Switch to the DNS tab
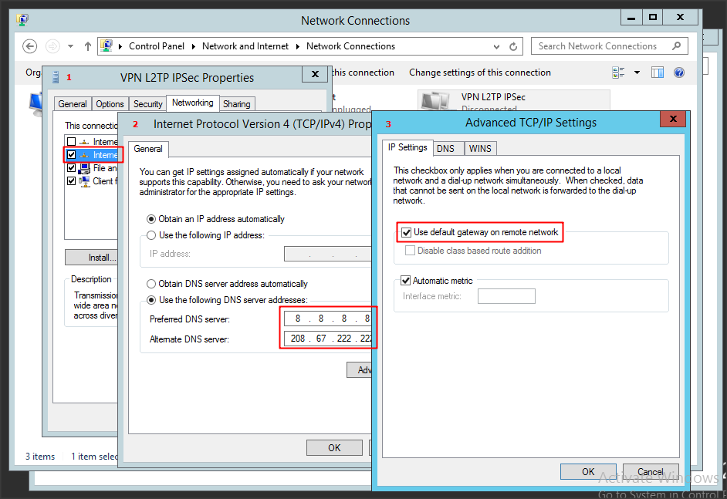This screenshot has height=499, width=727. click(445, 148)
